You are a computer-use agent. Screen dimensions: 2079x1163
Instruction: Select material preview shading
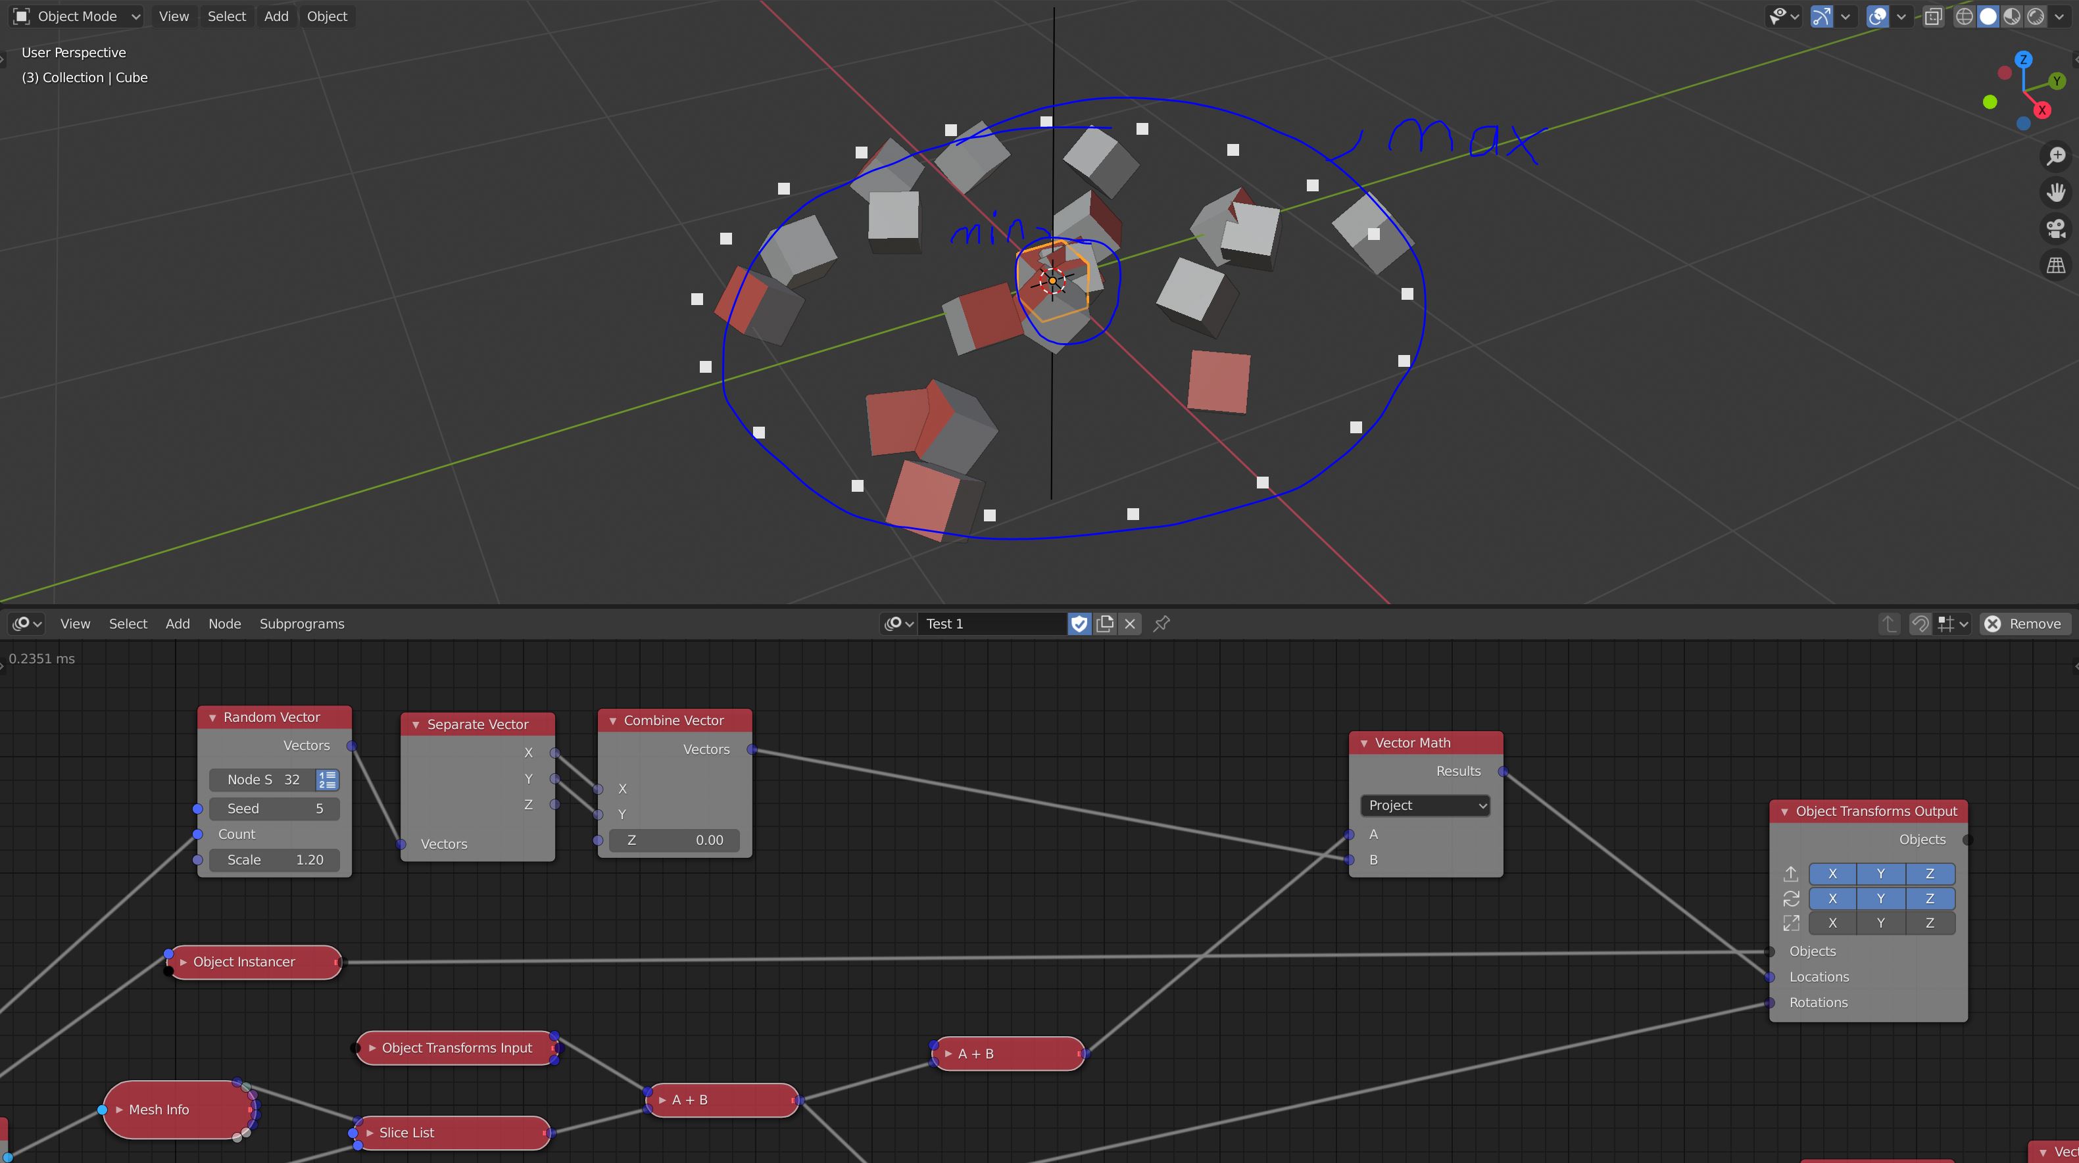(x=2012, y=16)
